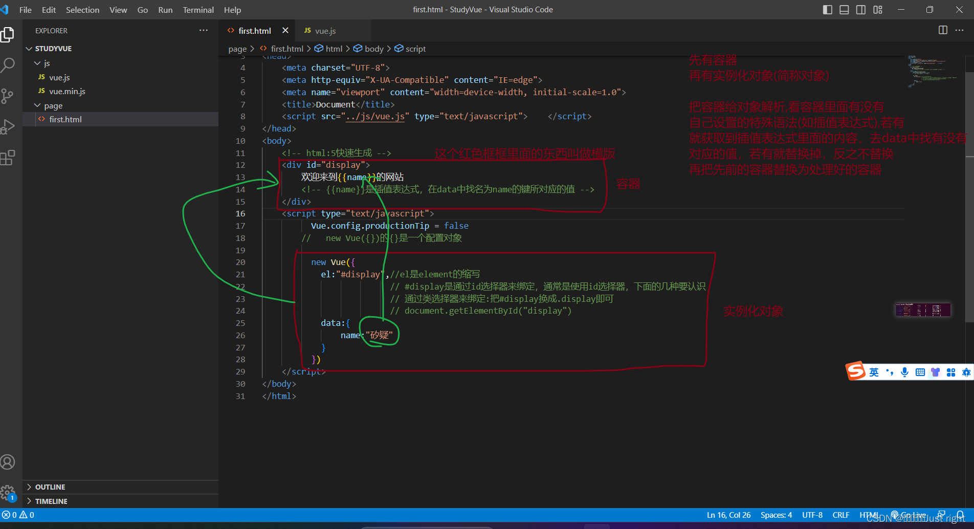Open the Accounts icon in activity bar
The height and width of the screenshot is (529, 974).
[8, 462]
